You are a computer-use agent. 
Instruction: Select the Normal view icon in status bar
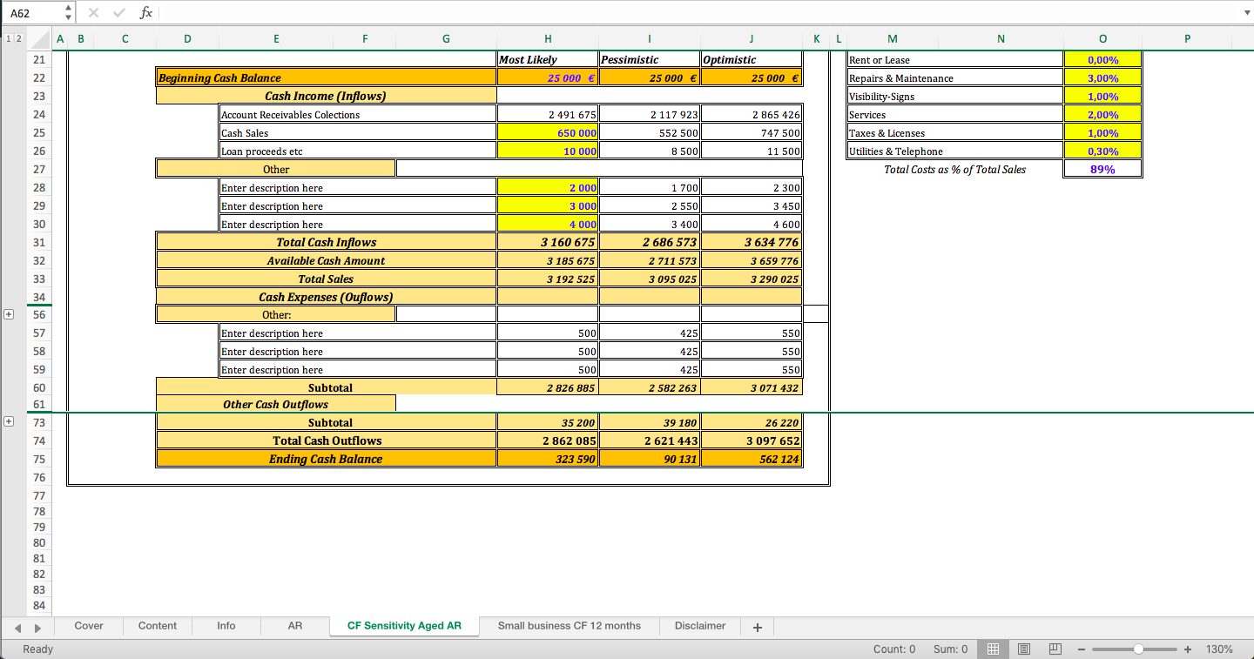(993, 649)
